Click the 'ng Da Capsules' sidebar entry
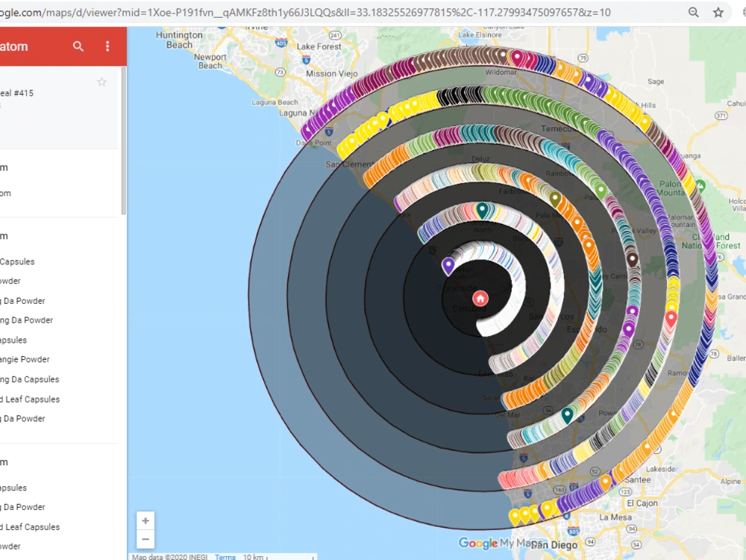The width and height of the screenshot is (746, 560). [30, 379]
